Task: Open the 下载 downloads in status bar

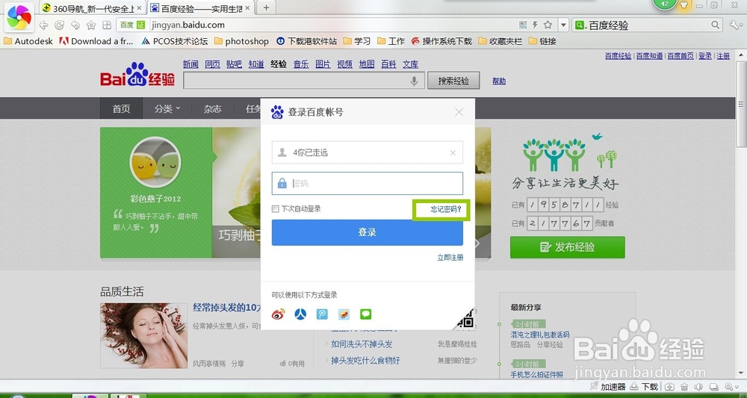Action: coord(645,387)
